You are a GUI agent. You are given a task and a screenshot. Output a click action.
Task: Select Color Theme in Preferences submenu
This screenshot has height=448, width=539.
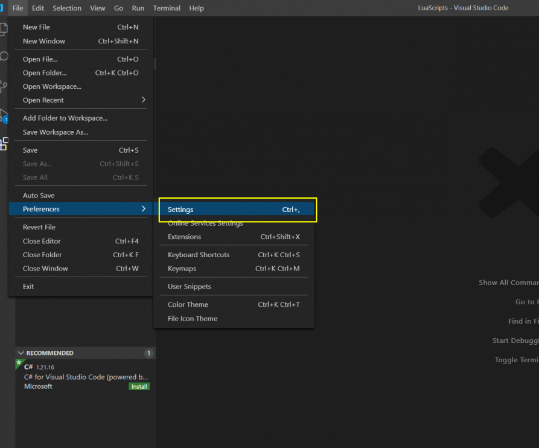188,304
